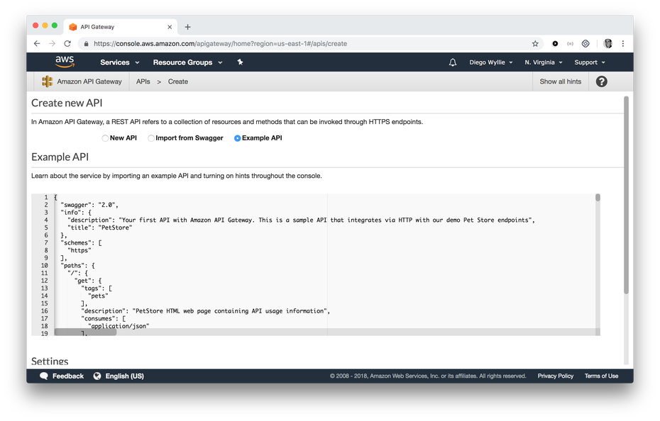The image size is (660, 421).
Task: Open the Chrome three-dot menu
Action: pyautogui.click(x=623, y=43)
